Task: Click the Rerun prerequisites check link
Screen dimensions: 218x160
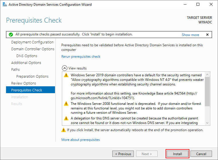Action: (x=81, y=57)
